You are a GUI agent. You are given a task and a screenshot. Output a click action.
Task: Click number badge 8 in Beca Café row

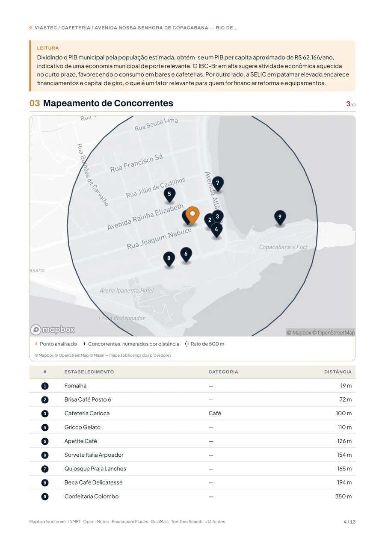tap(45, 483)
